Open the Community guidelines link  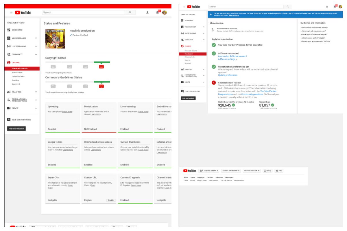pos(252,94)
